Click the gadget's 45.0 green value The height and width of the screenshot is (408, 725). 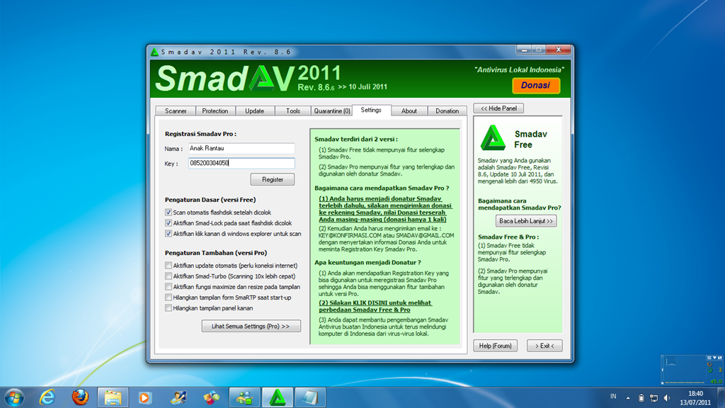(x=716, y=381)
